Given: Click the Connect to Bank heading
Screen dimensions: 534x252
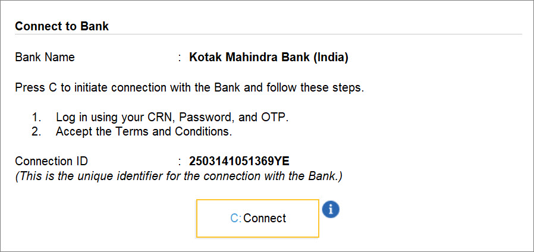Looking at the screenshot, I should click(x=62, y=26).
